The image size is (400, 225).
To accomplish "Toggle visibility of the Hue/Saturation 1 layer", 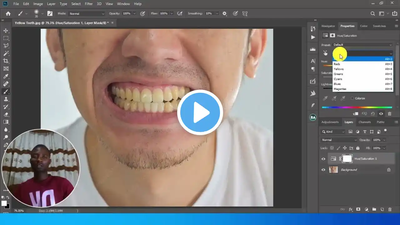I will [x=323, y=158].
